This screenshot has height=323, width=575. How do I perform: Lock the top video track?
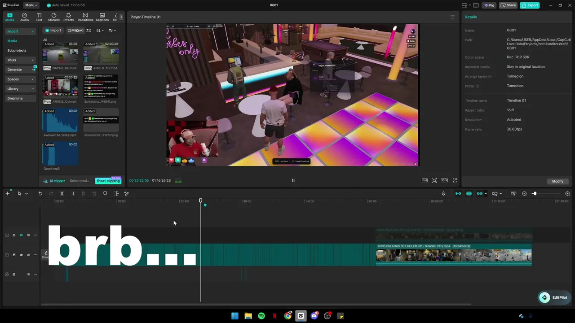click(x=14, y=235)
